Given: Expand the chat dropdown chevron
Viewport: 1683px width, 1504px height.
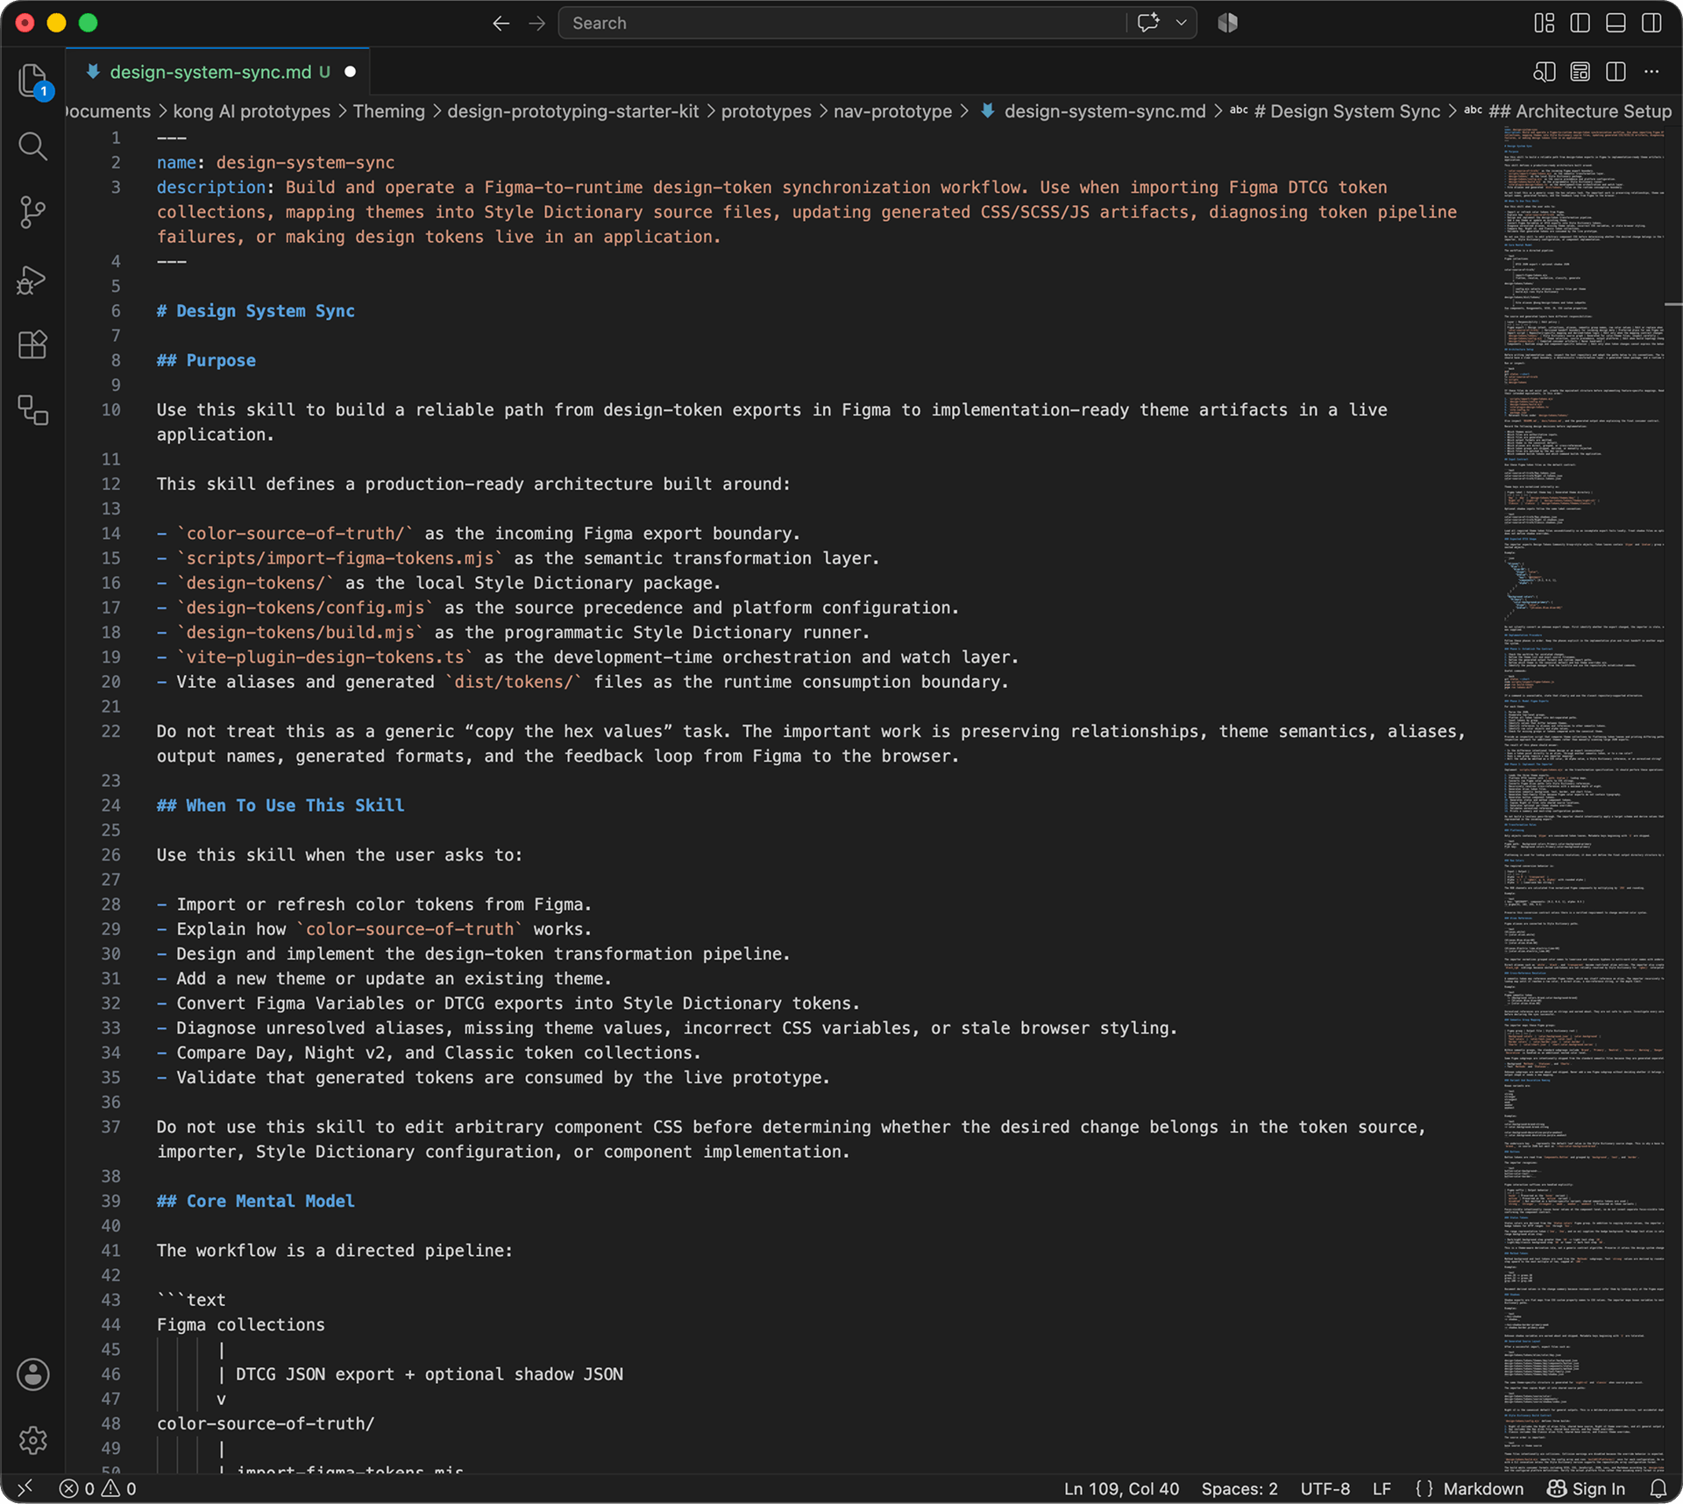Looking at the screenshot, I should (x=1181, y=23).
